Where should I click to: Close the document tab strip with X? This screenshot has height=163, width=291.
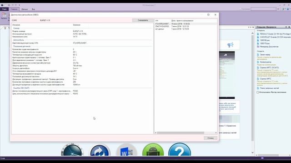pyautogui.click(x=253, y=27)
